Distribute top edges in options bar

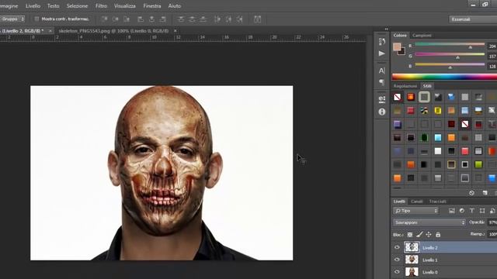[181, 19]
